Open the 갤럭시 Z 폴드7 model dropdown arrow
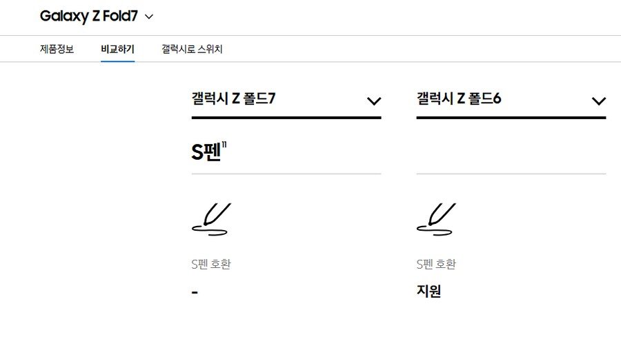Screen dimensions: 621x341 coord(374,101)
